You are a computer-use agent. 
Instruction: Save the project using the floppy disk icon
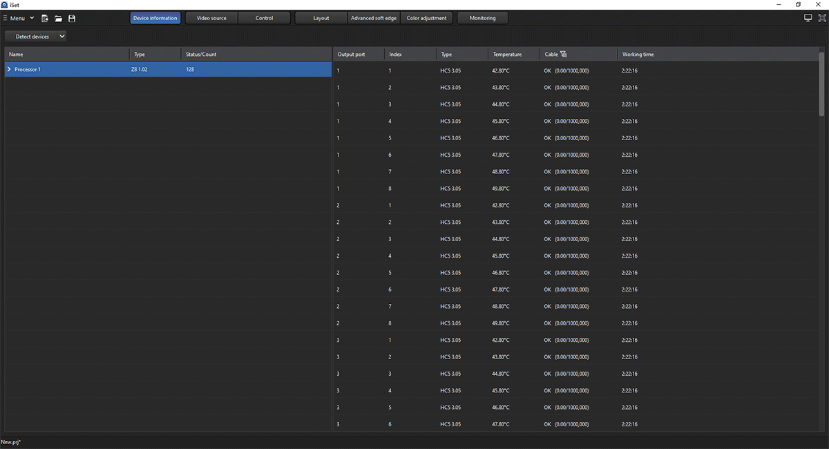pos(72,18)
